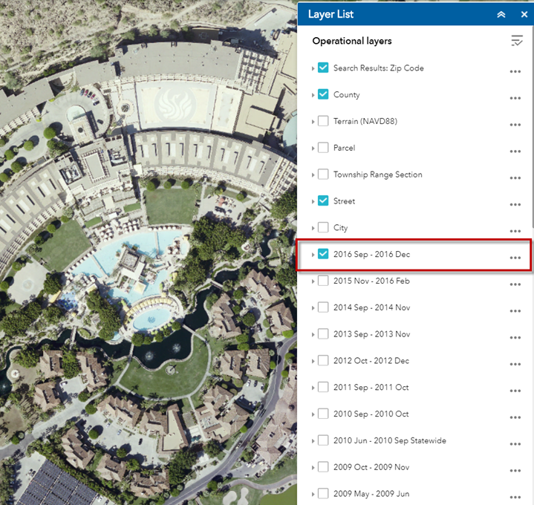Click the 2010 Jun - 2010 Sep Statewide label
Image resolution: width=534 pixels, height=505 pixels.
click(x=389, y=440)
